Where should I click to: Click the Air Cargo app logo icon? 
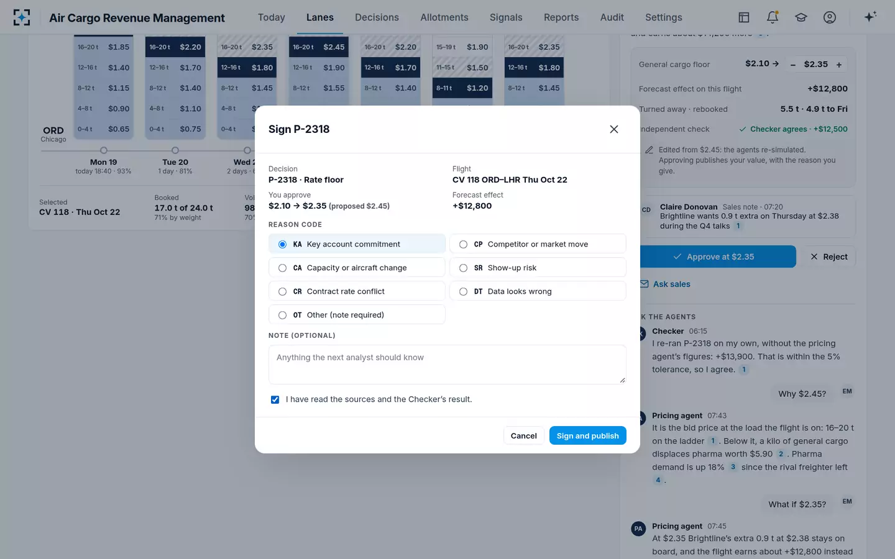pyautogui.click(x=22, y=17)
